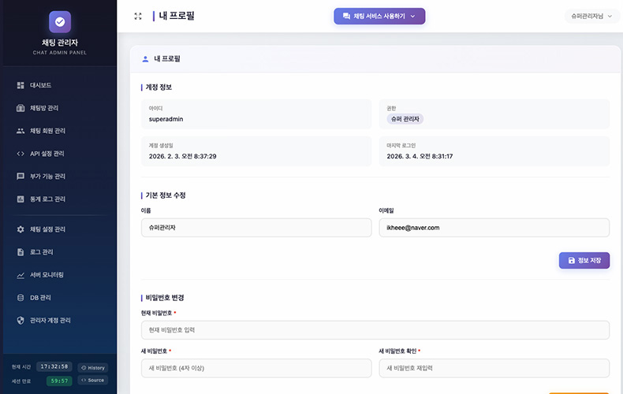
Task: Go to 채팅 회원 관리 page
Action: [x=60, y=131]
